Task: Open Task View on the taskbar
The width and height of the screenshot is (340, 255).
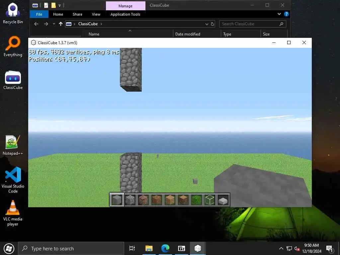Action: tap(132, 248)
